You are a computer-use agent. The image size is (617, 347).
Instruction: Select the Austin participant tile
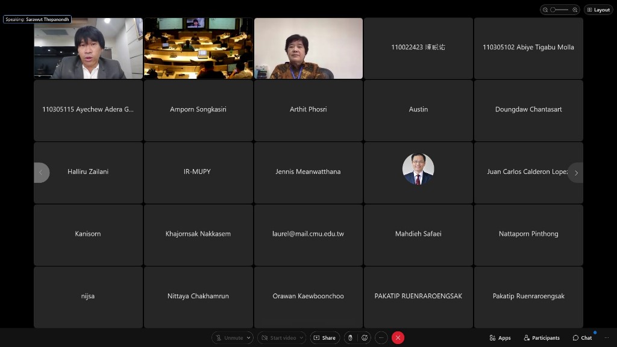click(418, 111)
